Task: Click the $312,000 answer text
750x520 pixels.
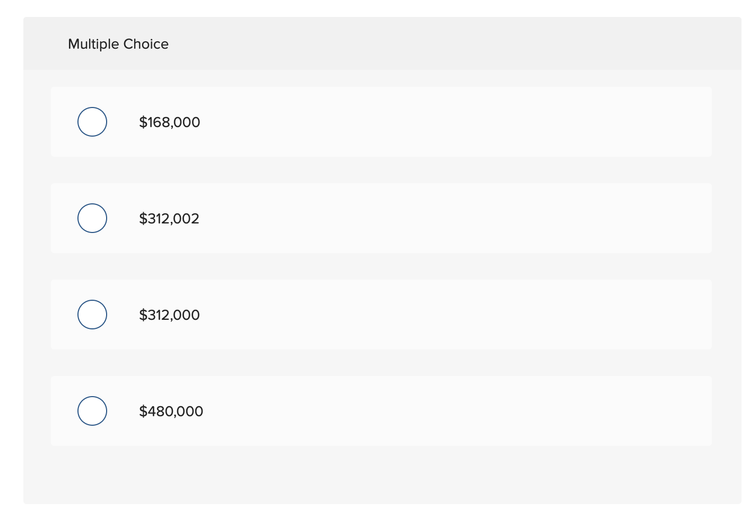Action: tap(169, 315)
